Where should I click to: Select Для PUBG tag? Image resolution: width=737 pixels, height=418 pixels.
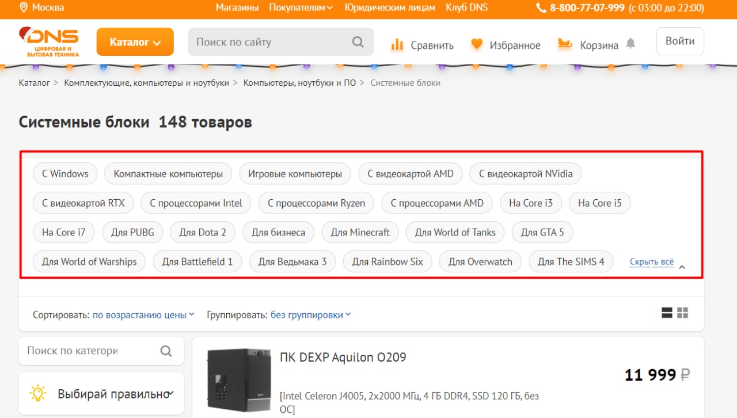pos(132,233)
